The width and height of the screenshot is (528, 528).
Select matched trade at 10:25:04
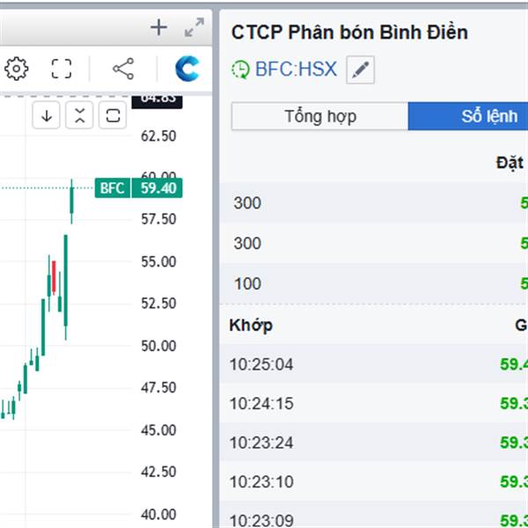click(374, 364)
